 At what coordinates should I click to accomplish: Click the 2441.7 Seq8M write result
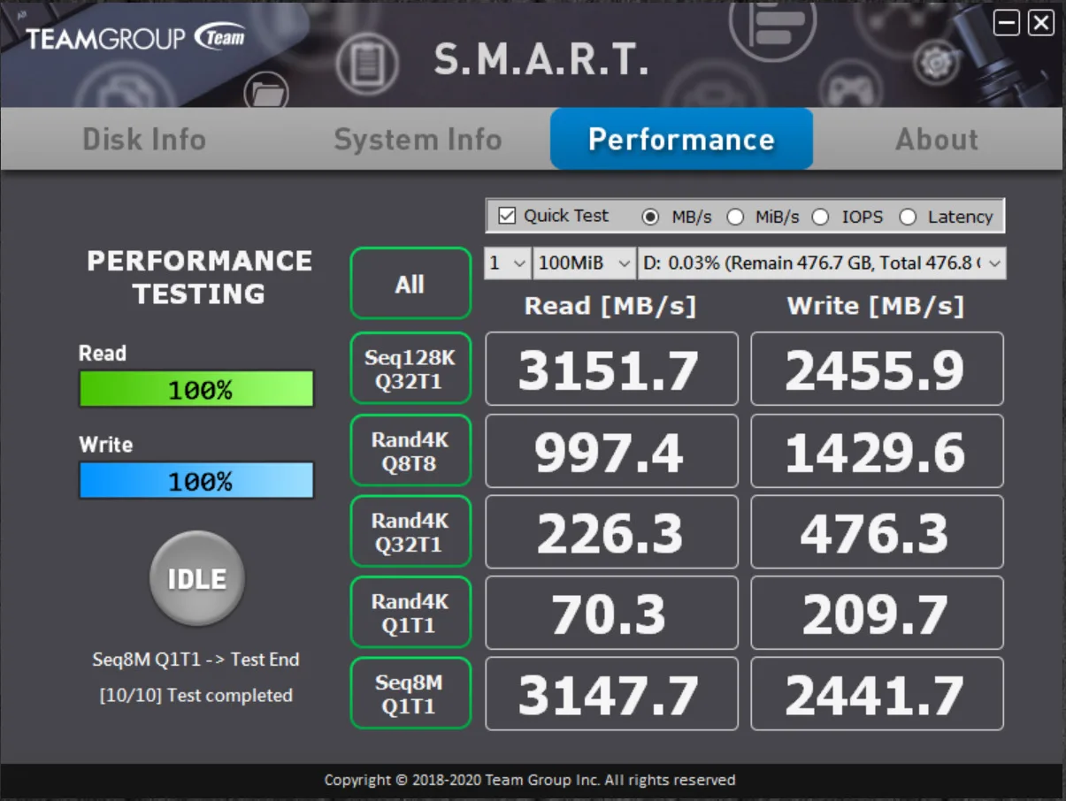(877, 695)
